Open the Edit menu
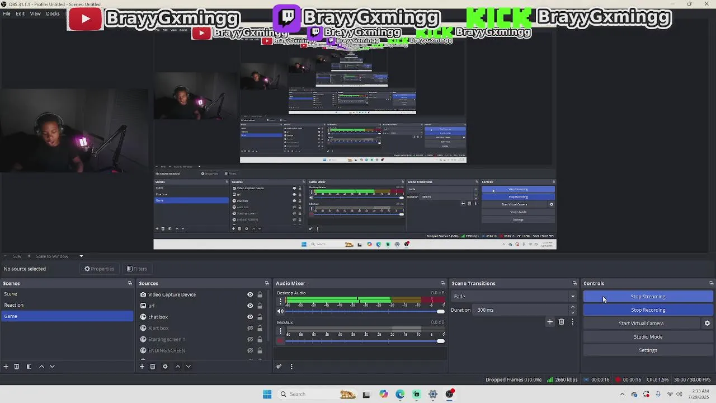The image size is (716, 403). 20,13
